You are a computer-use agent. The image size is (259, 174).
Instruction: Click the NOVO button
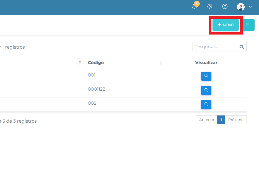226,25
